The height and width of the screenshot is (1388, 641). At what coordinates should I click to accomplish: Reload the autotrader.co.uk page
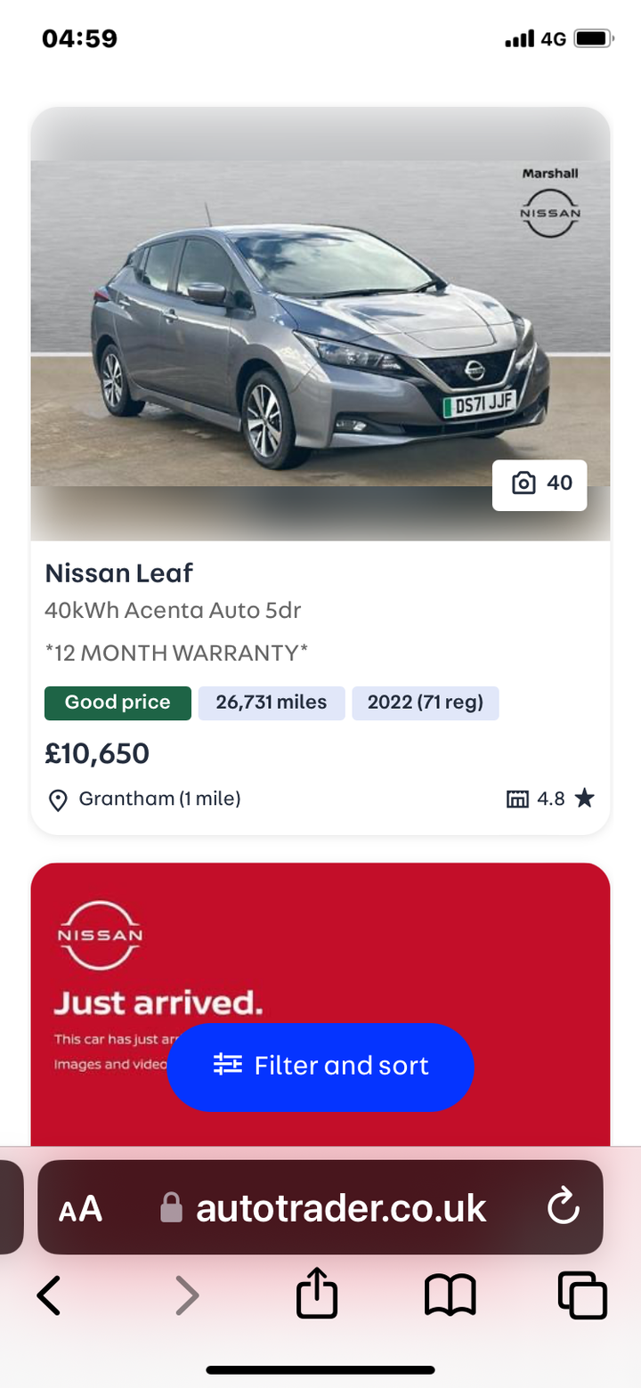[x=563, y=1207]
